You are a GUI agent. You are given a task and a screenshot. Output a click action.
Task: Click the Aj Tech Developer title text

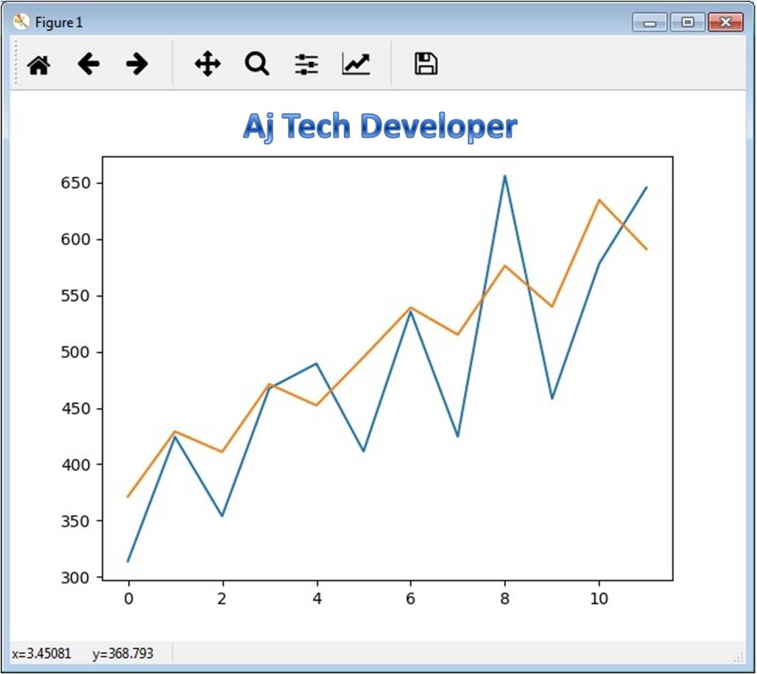380,125
